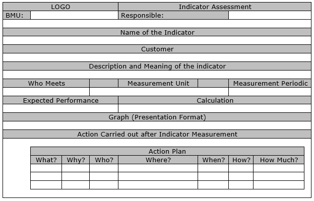
Task: Click the empty row under Graph (Presentation Format)
Action: [x=157, y=125]
